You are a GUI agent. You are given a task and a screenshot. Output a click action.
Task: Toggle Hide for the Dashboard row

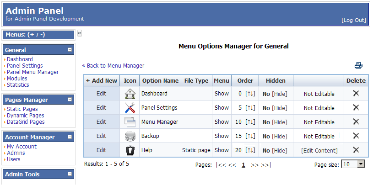tap(280, 94)
